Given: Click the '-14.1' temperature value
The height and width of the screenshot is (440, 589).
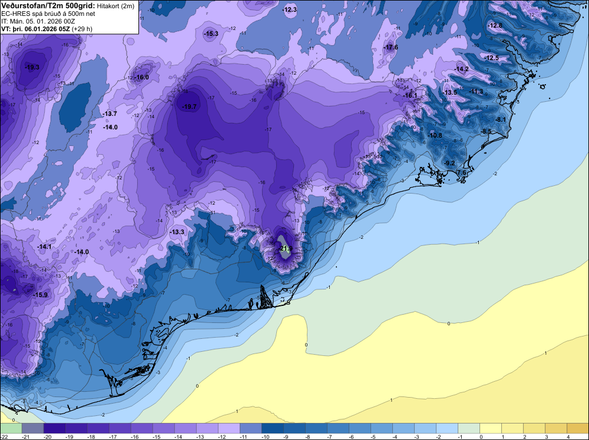Looking at the screenshot, I should pos(44,246).
